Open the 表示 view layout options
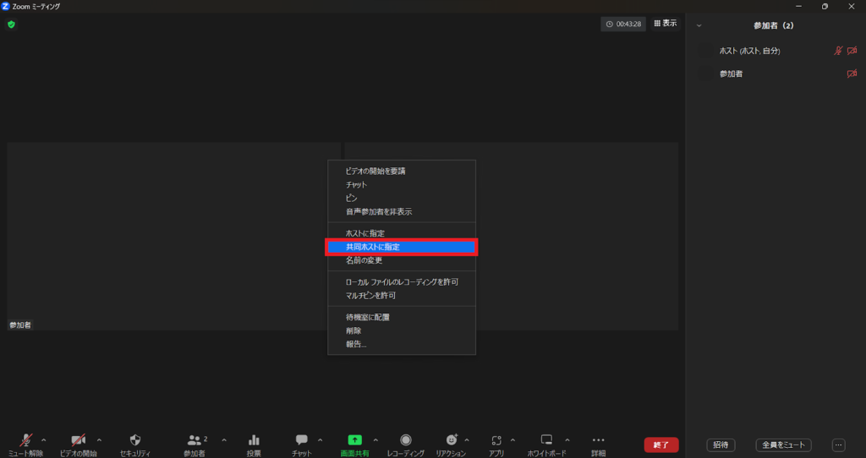The image size is (866, 458). point(665,24)
